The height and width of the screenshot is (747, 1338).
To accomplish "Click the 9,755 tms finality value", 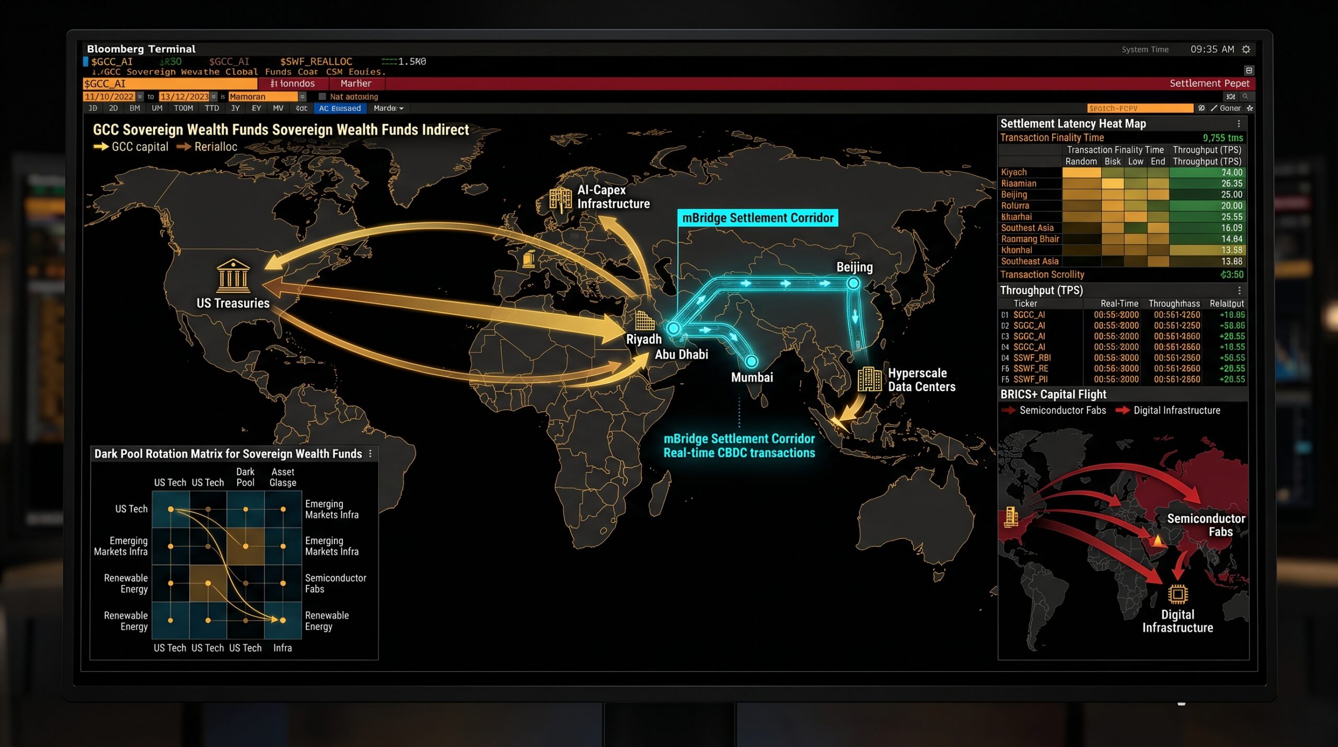I will [1223, 138].
